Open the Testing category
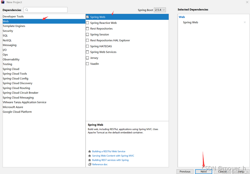 44,64
